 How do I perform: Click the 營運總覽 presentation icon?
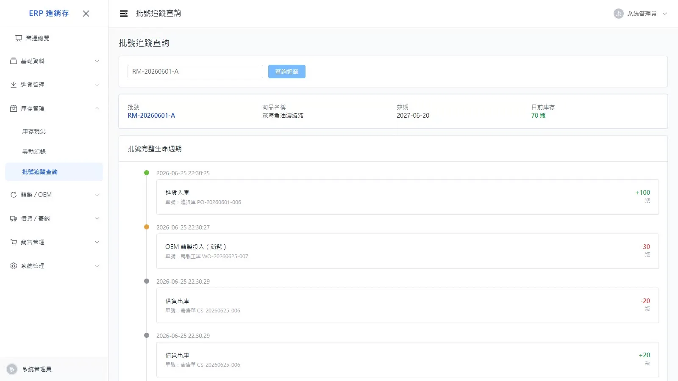(19, 38)
